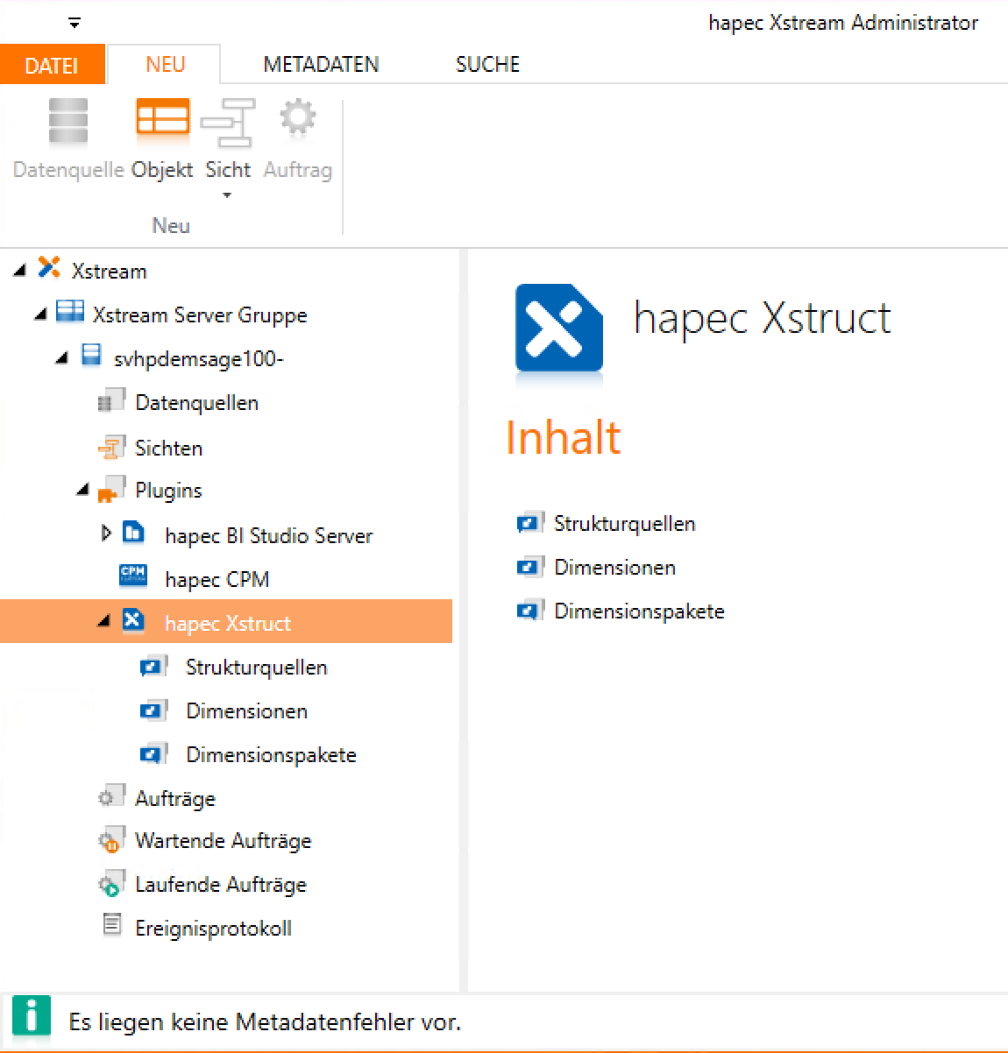This screenshot has width=1008, height=1053.
Task: Open the quick access toolbar dropdown
Action: coord(75,24)
